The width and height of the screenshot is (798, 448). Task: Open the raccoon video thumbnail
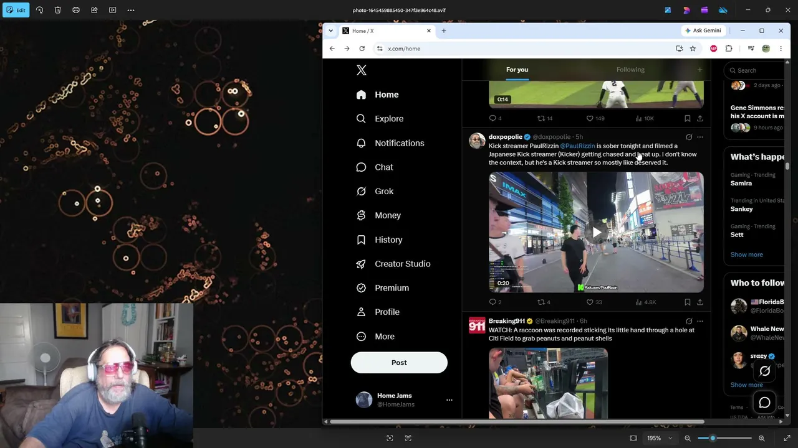548,384
